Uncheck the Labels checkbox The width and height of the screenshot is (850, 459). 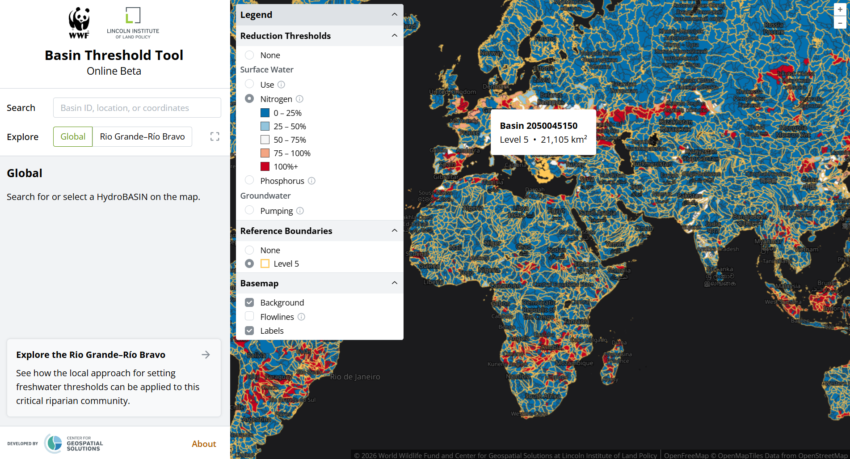(x=249, y=331)
